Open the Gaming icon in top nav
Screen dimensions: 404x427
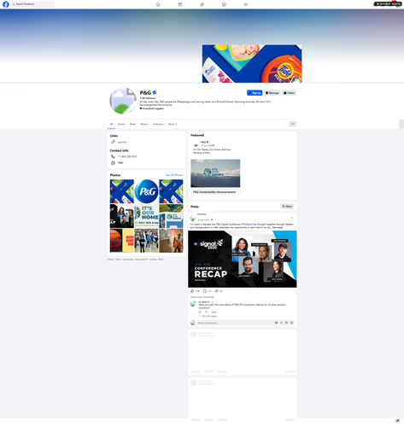click(246, 4)
